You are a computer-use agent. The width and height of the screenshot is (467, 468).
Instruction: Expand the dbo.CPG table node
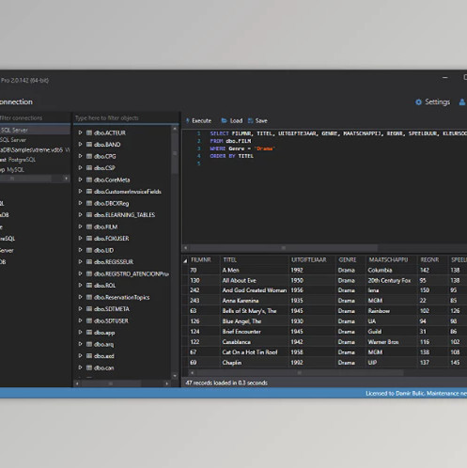point(81,156)
